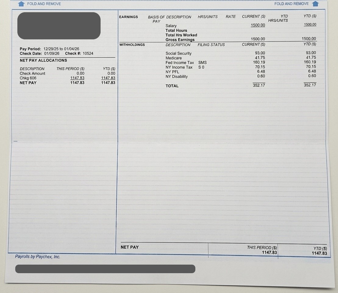Click the Fed Income Tax SMS entry
This screenshot has width=338, height=293.
[180, 62]
